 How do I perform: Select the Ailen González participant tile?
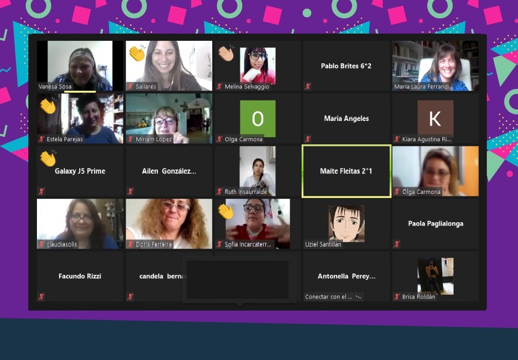coord(169,171)
